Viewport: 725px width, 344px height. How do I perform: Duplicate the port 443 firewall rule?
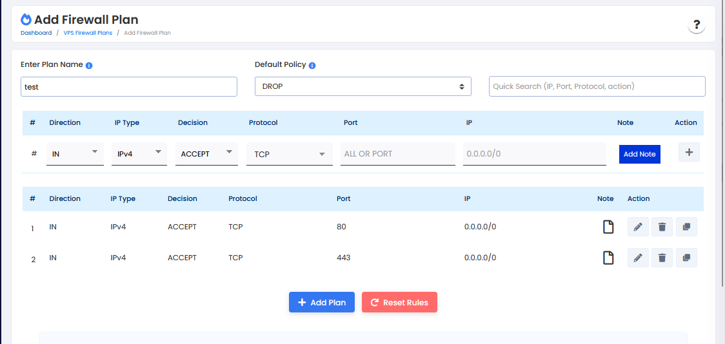pos(686,258)
